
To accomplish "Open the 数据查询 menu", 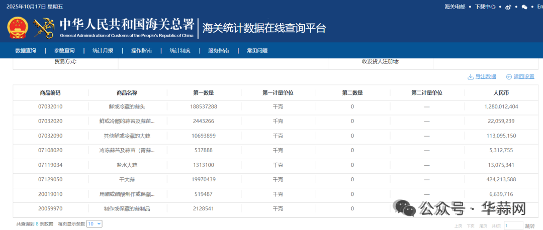I will [x=26, y=51].
